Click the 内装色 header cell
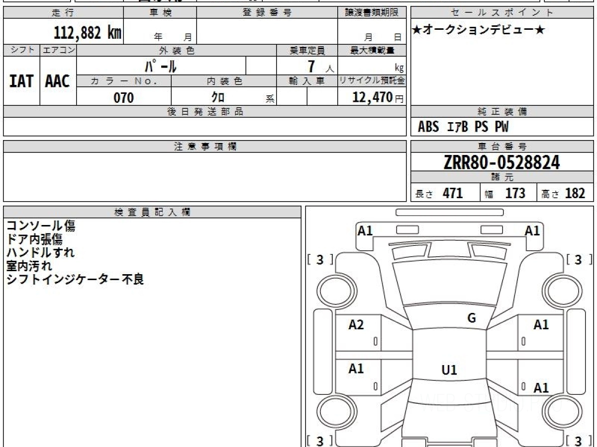The width and height of the screenshot is (597, 447). pyautogui.click(x=224, y=81)
